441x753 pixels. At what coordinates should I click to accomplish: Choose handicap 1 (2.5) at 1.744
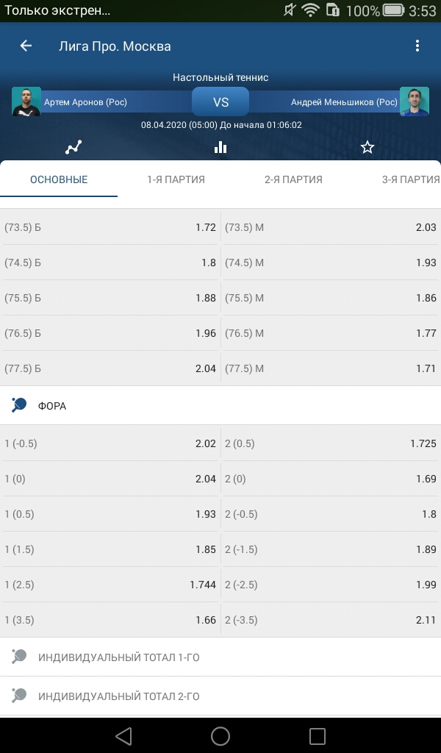pyautogui.click(x=110, y=585)
